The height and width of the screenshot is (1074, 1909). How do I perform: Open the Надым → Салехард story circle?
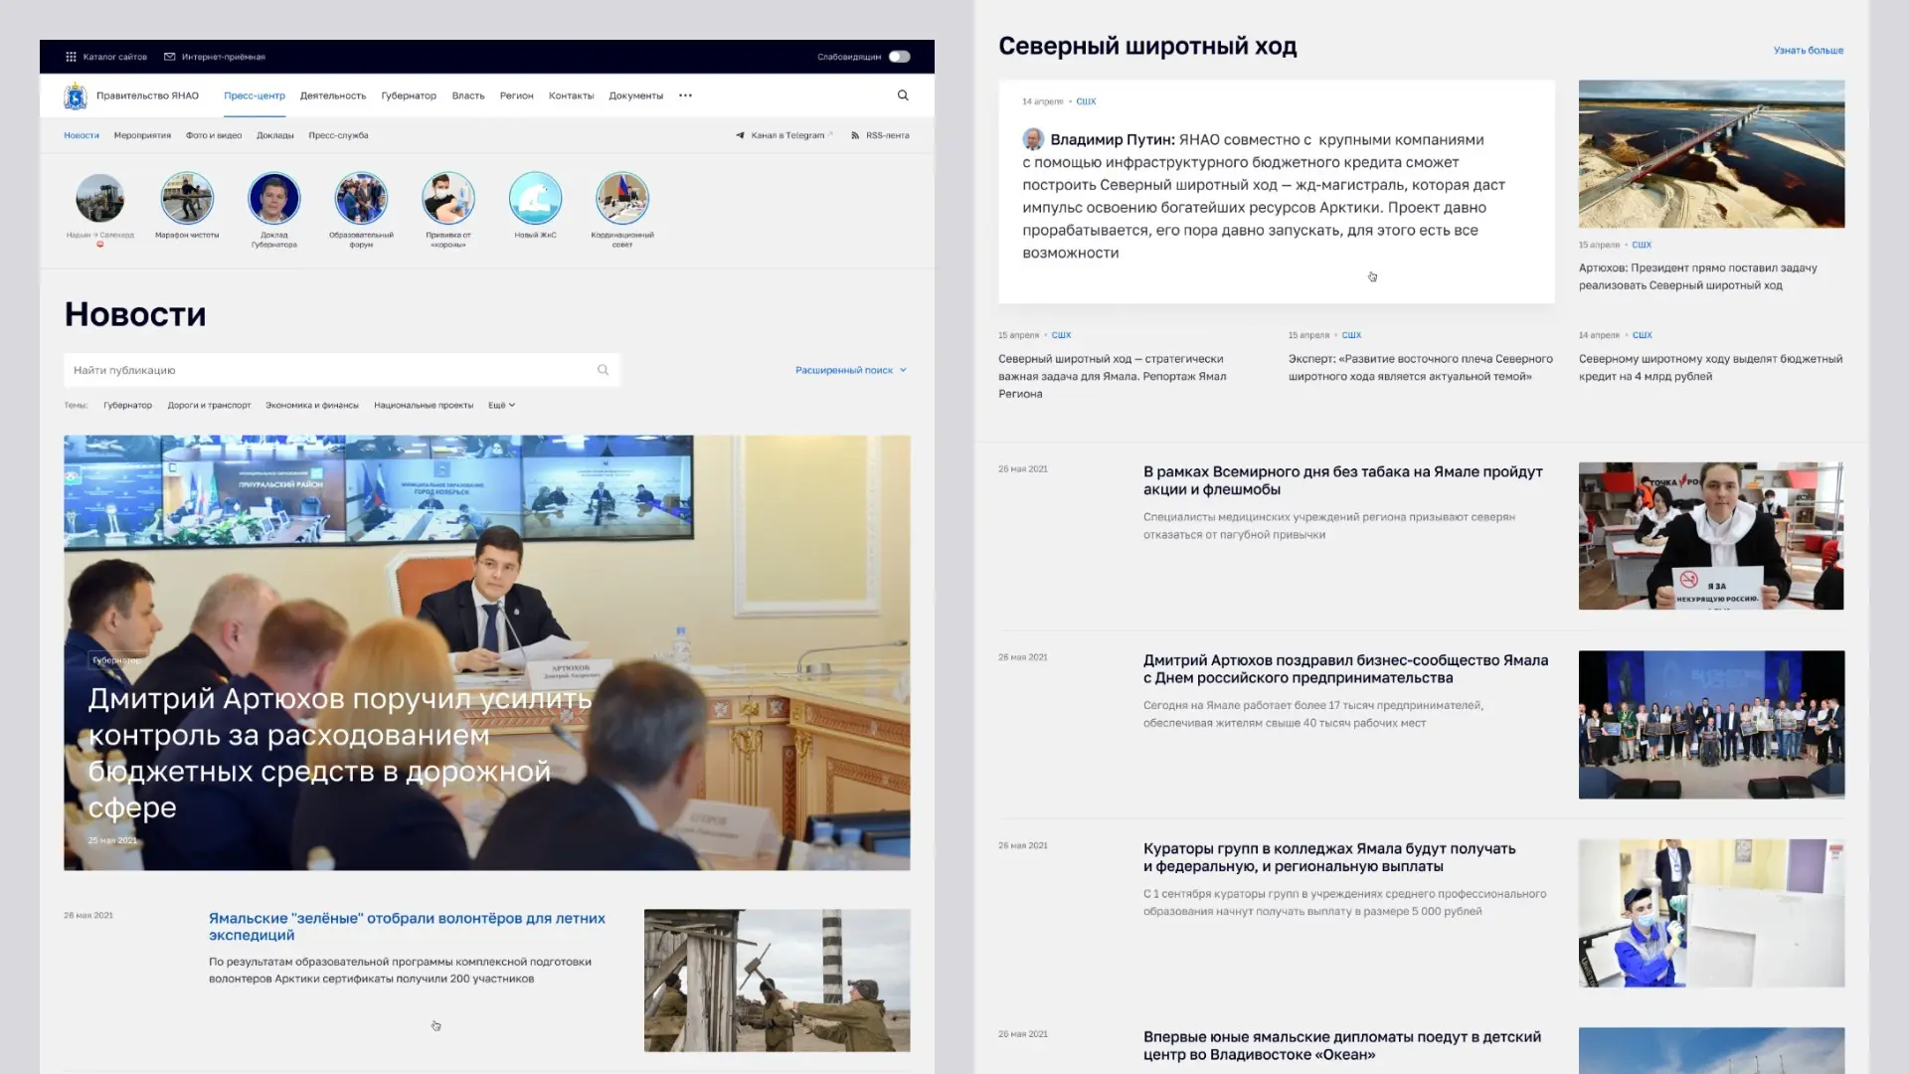point(100,199)
